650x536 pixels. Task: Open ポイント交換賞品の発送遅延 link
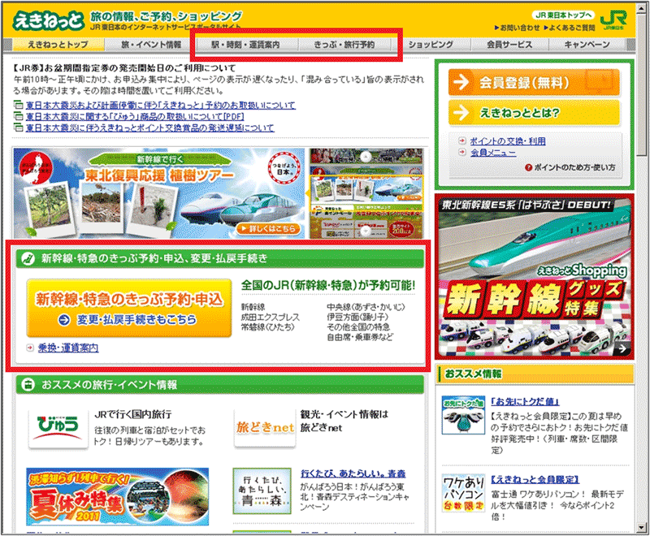click(150, 128)
